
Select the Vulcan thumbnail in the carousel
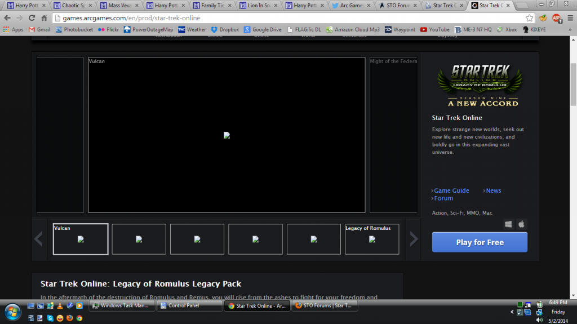(x=81, y=239)
